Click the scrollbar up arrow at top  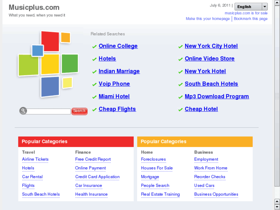(277, 3)
